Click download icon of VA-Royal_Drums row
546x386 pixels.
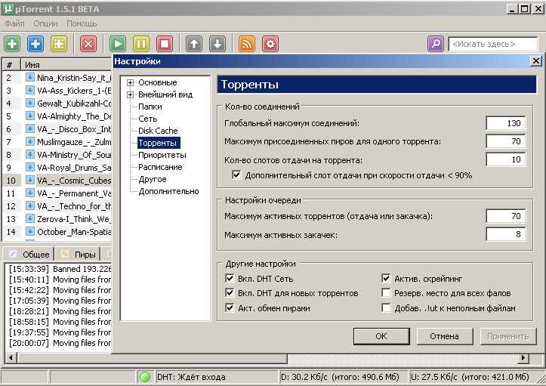point(30,167)
